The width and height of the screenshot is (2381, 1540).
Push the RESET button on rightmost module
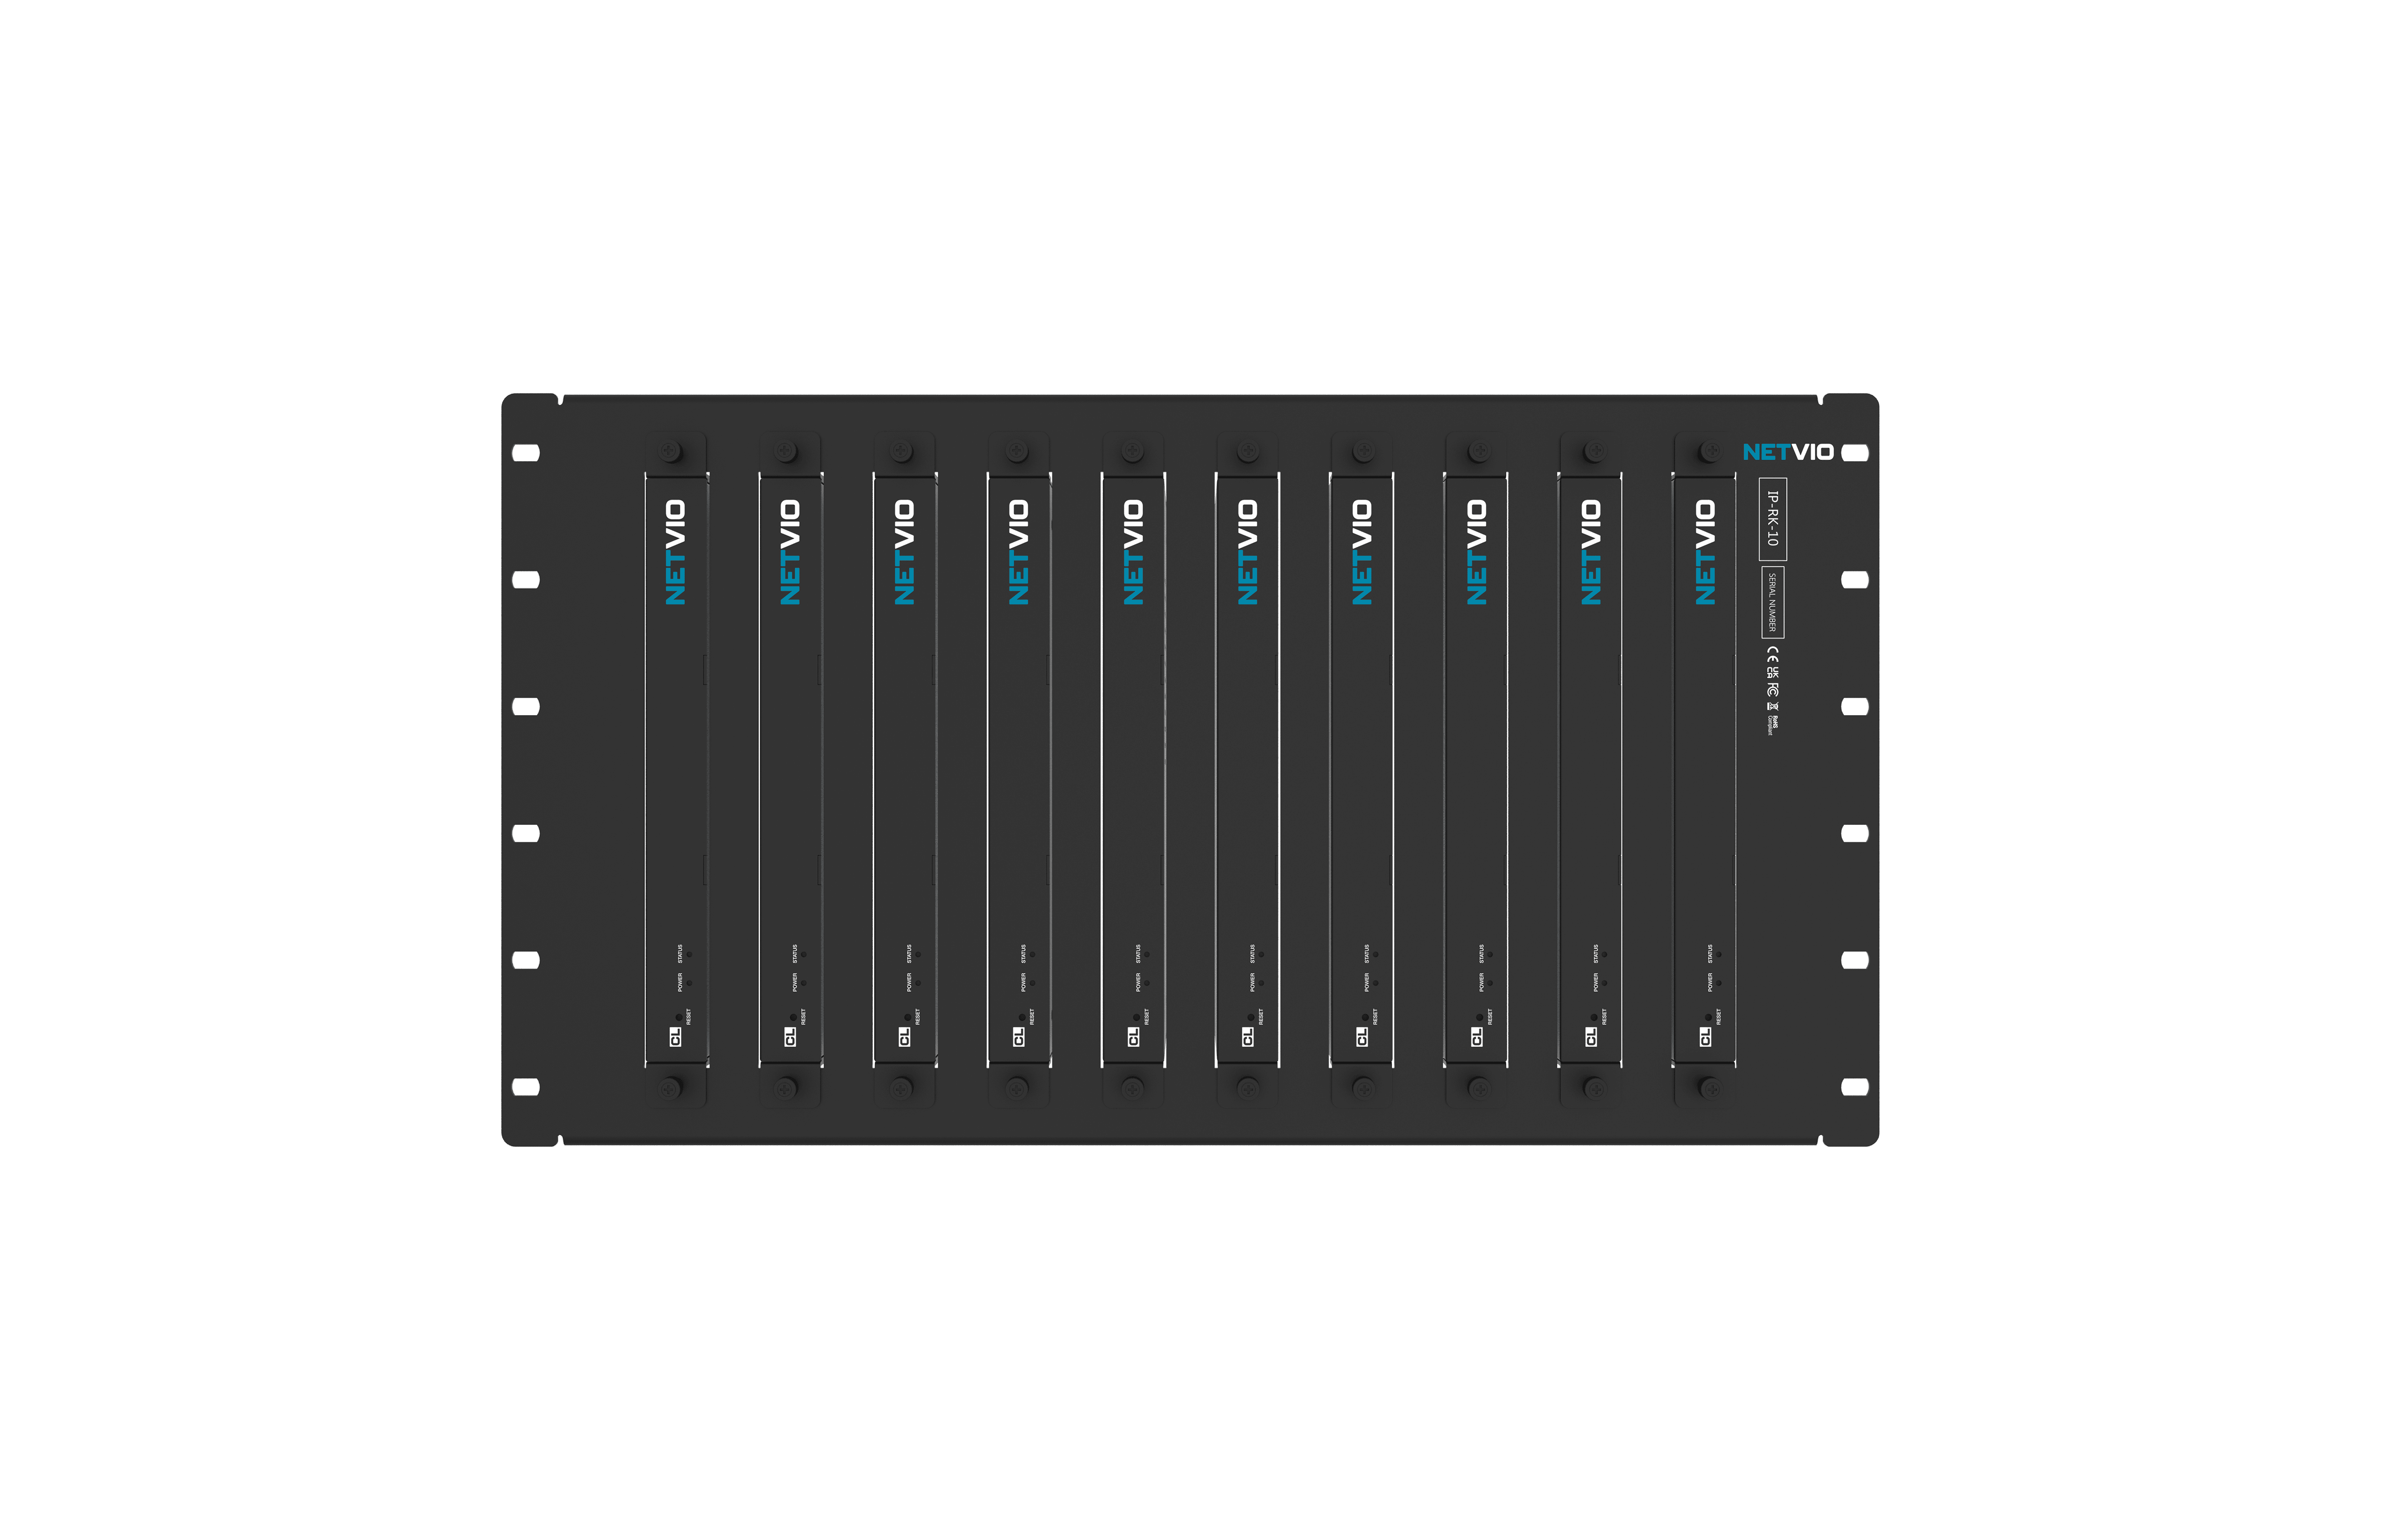pyautogui.click(x=1709, y=1017)
